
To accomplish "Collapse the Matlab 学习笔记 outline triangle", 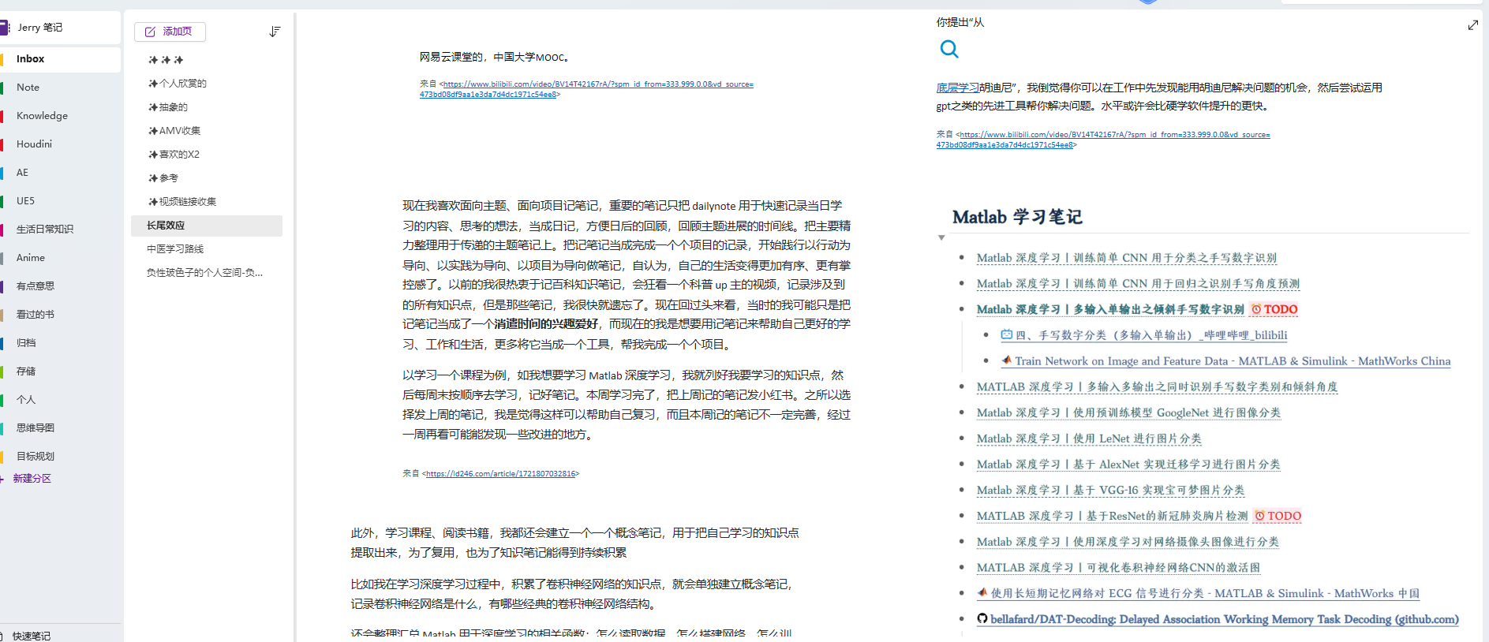I will click(941, 237).
